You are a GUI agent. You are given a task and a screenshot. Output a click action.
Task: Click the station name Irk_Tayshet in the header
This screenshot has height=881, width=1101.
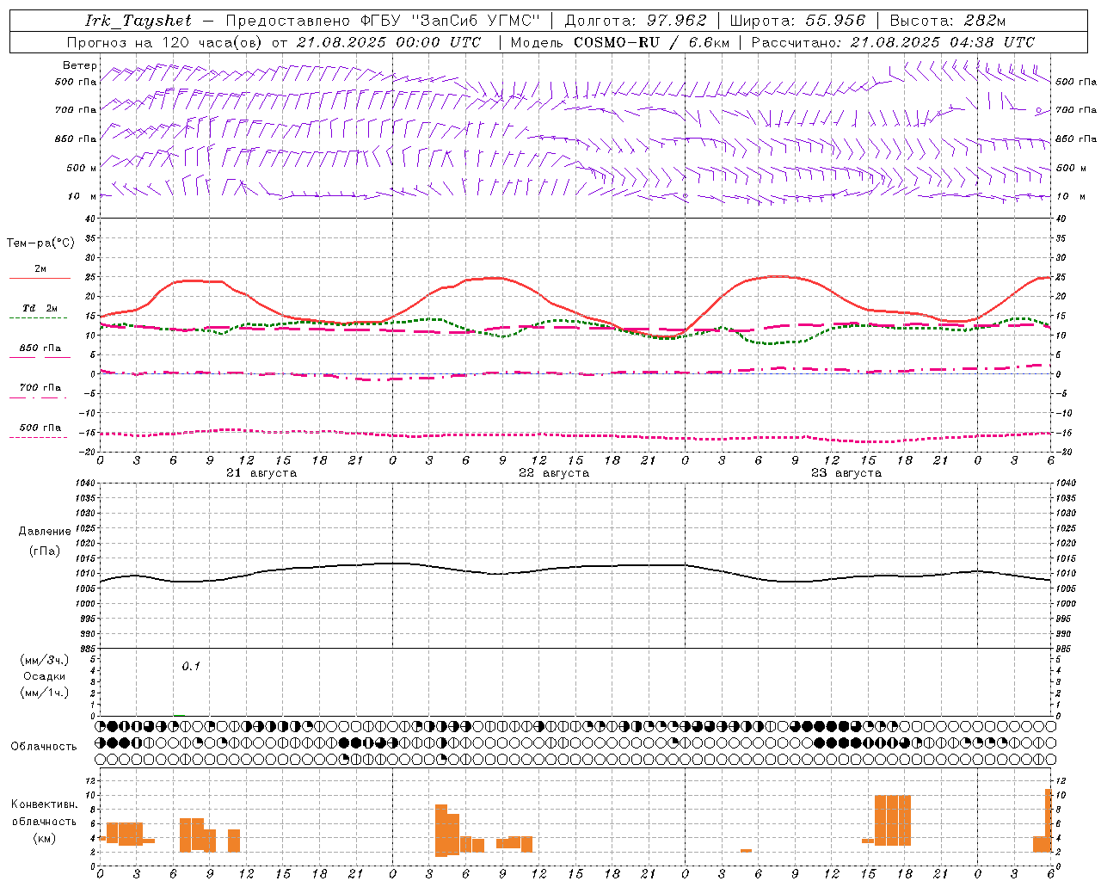click(x=138, y=21)
